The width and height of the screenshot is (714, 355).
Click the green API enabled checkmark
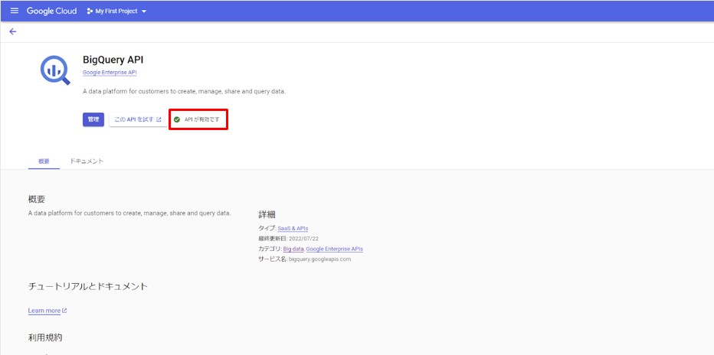pyautogui.click(x=177, y=119)
